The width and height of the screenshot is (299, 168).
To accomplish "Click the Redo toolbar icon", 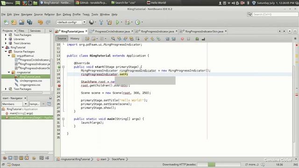I will (48, 22).
